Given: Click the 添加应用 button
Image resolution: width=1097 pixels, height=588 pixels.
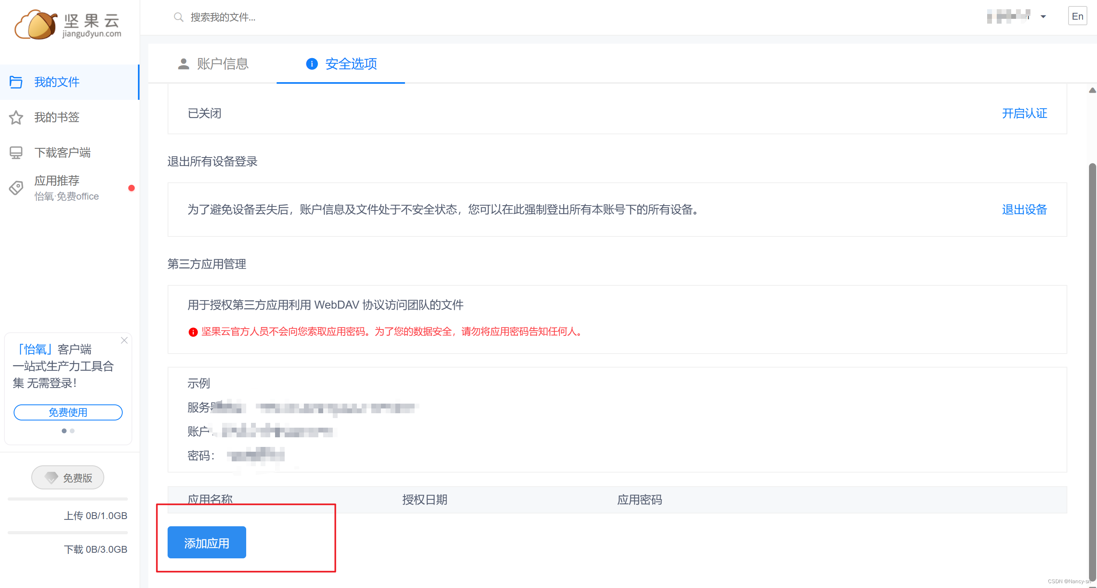Looking at the screenshot, I should 206,542.
